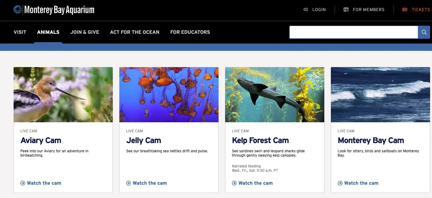This screenshot has height=198, width=432.
Task: Open the Aviary Cam bird thumbnail
Action: click(x=63, y=95)
